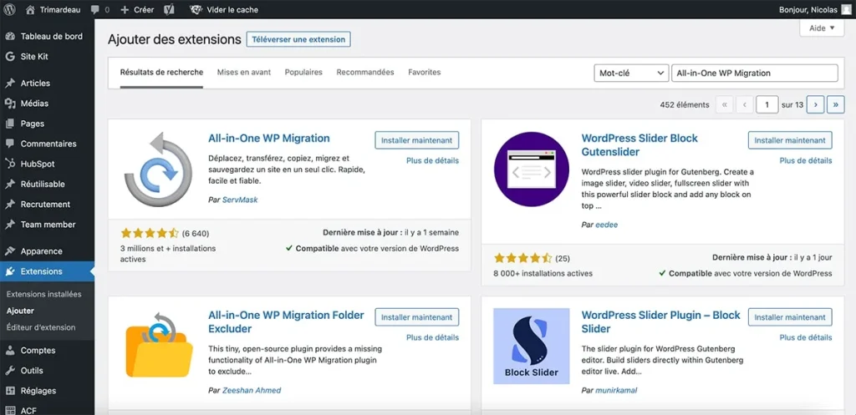This screenshot has height=415, width=856.
Task: Click the Outils wrench icon
Action: click(x=10, y=371)
